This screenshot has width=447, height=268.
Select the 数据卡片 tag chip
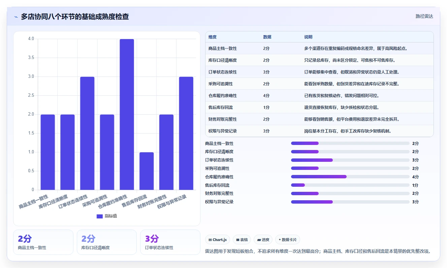(x=288, y=240)
